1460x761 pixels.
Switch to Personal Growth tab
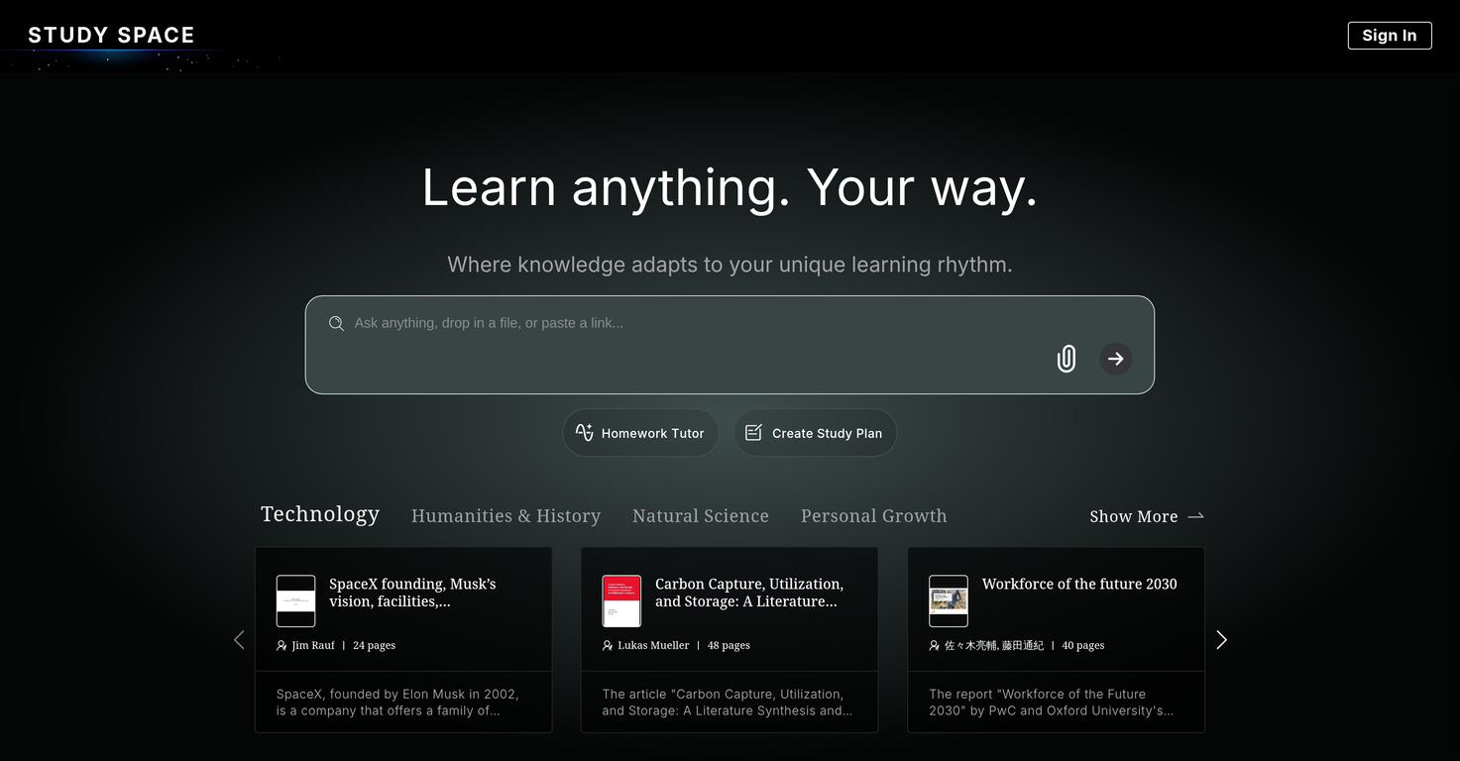873,516
